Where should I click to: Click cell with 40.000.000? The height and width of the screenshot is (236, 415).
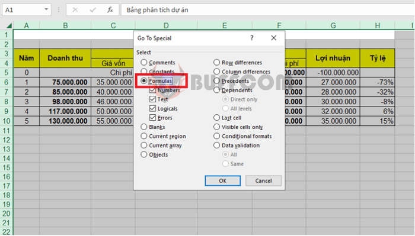tap(113, 92)
